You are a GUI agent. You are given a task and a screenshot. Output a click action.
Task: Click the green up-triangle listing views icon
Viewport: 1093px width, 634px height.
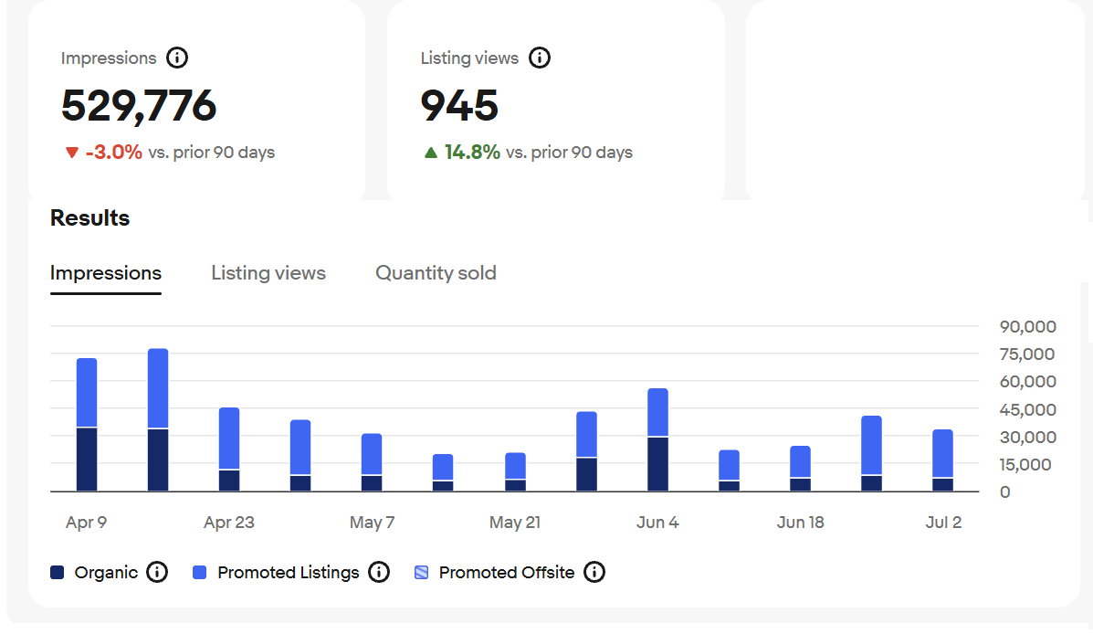[x=431, y=153]
